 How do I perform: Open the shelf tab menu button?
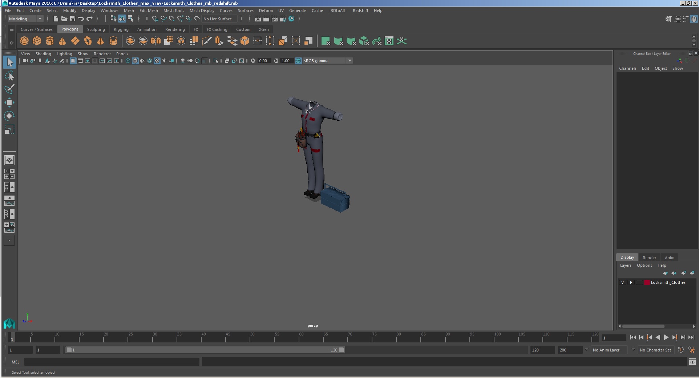12,30
